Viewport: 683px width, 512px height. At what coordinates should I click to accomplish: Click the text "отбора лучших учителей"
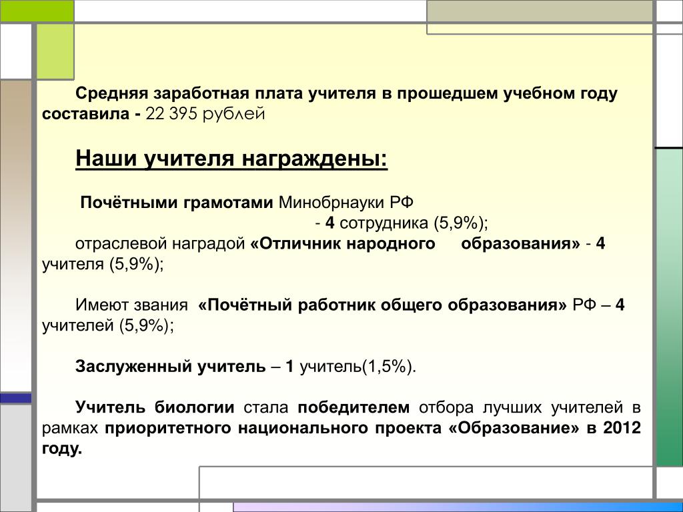click(x=521, y=408)
